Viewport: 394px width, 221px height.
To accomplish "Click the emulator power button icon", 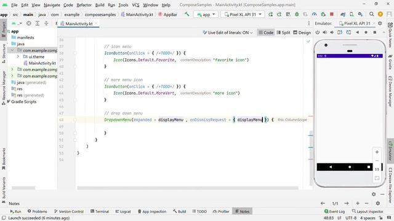I will click(x=318, y=33).
